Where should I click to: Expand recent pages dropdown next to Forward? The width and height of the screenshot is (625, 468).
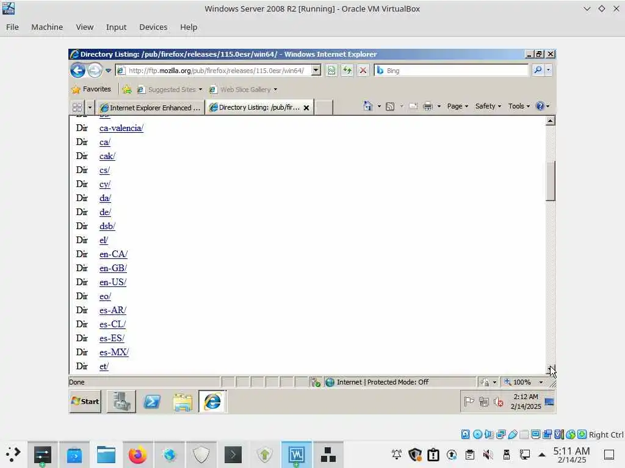(x=108, y=71)
